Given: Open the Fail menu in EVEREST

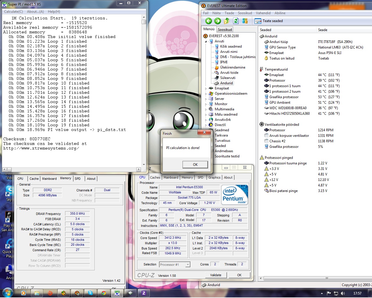Looking at the screenshot, I should [x=206, y=13].
